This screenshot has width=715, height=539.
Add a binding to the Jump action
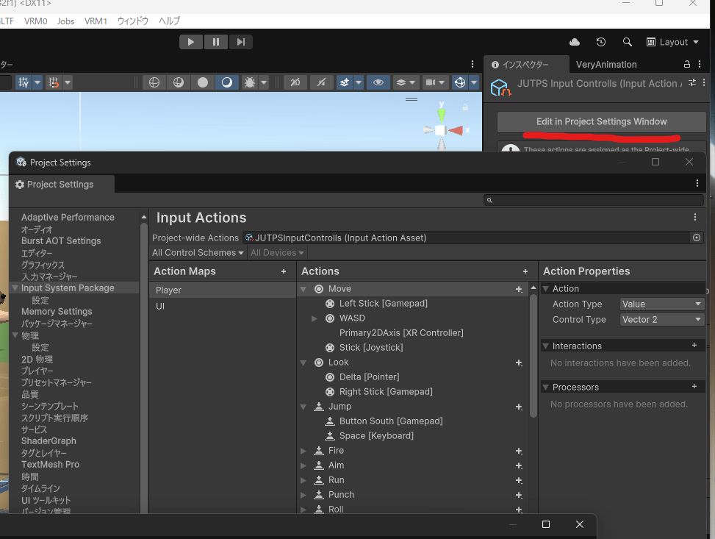click(x=519, y=407)
